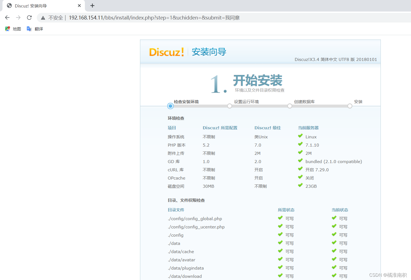Click the 所需状态 check for ./data
Screen dimensions: 411x280
(x=280, y=242)
